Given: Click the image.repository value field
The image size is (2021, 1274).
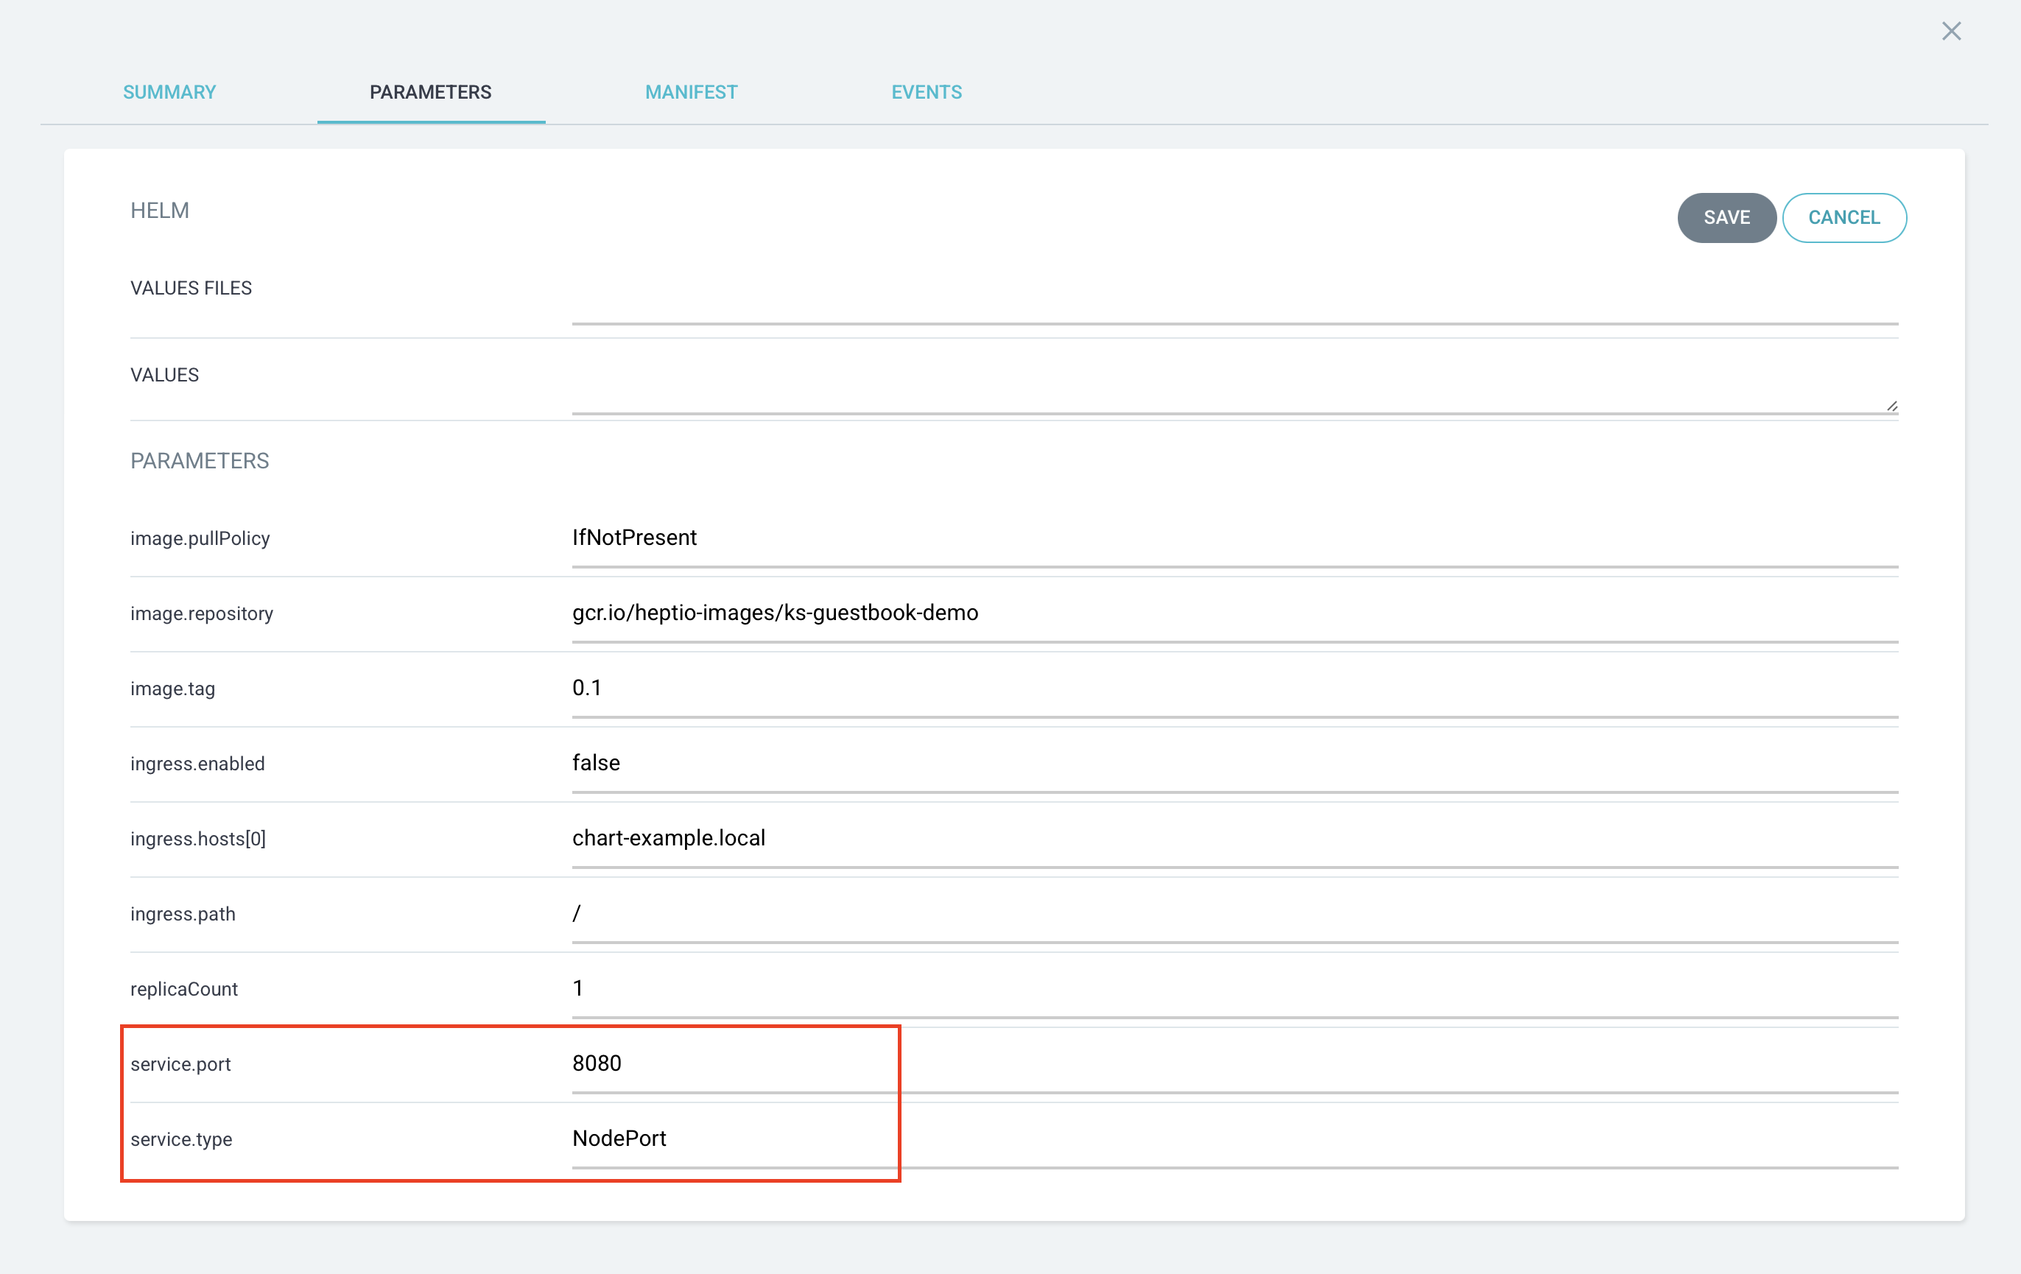Looking at the screenshot, I should point(1234,613).
